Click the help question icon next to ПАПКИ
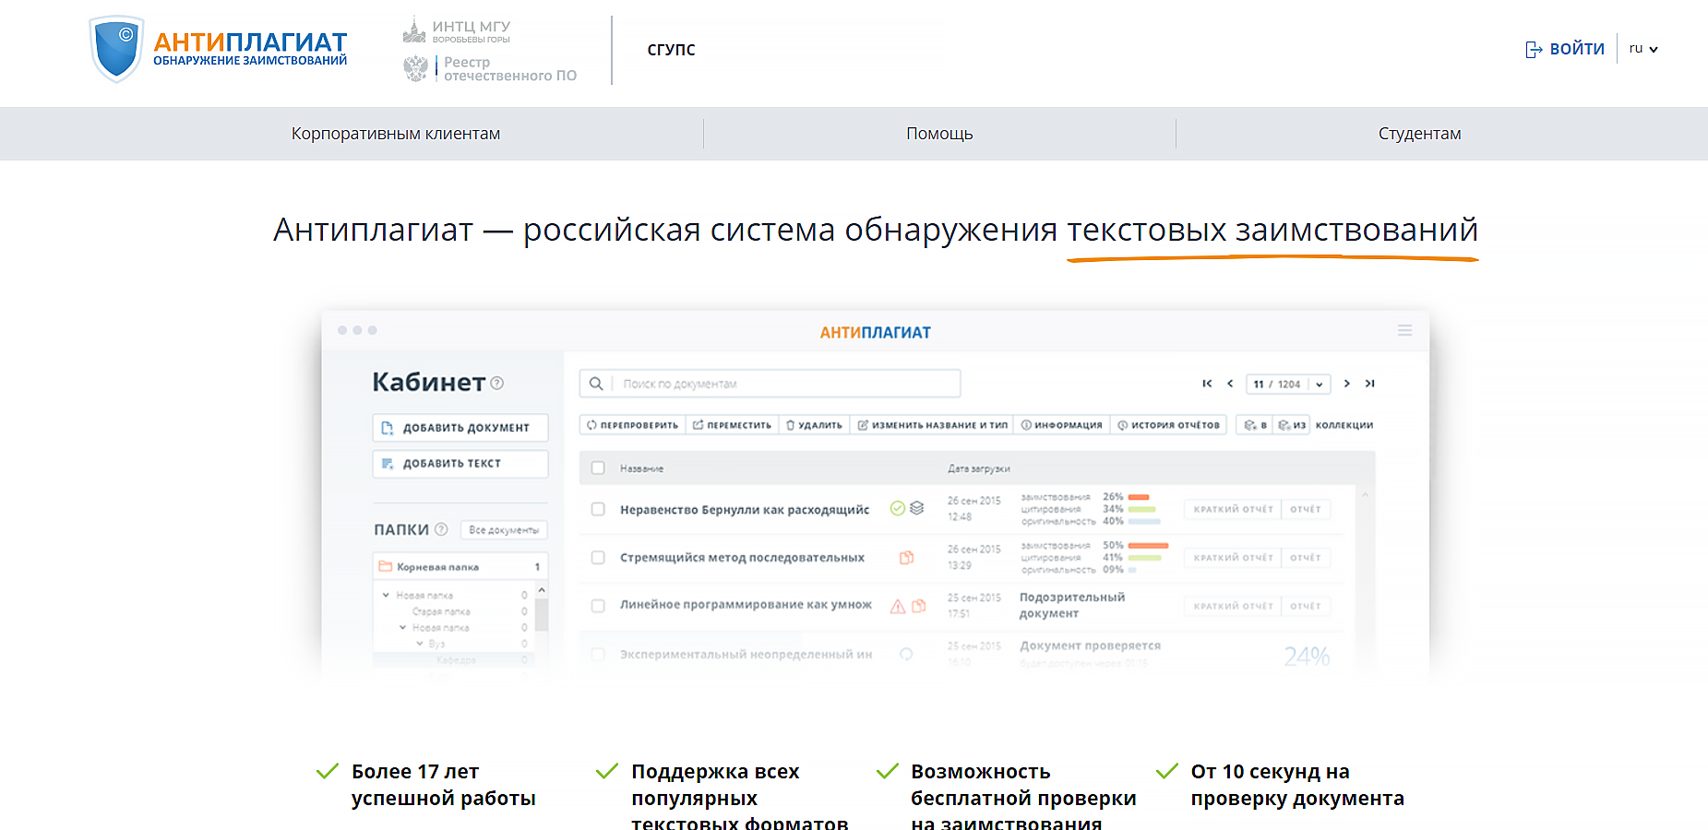Screen dimensions: 1708x830 pyautogui.click(x=441, y=529)
